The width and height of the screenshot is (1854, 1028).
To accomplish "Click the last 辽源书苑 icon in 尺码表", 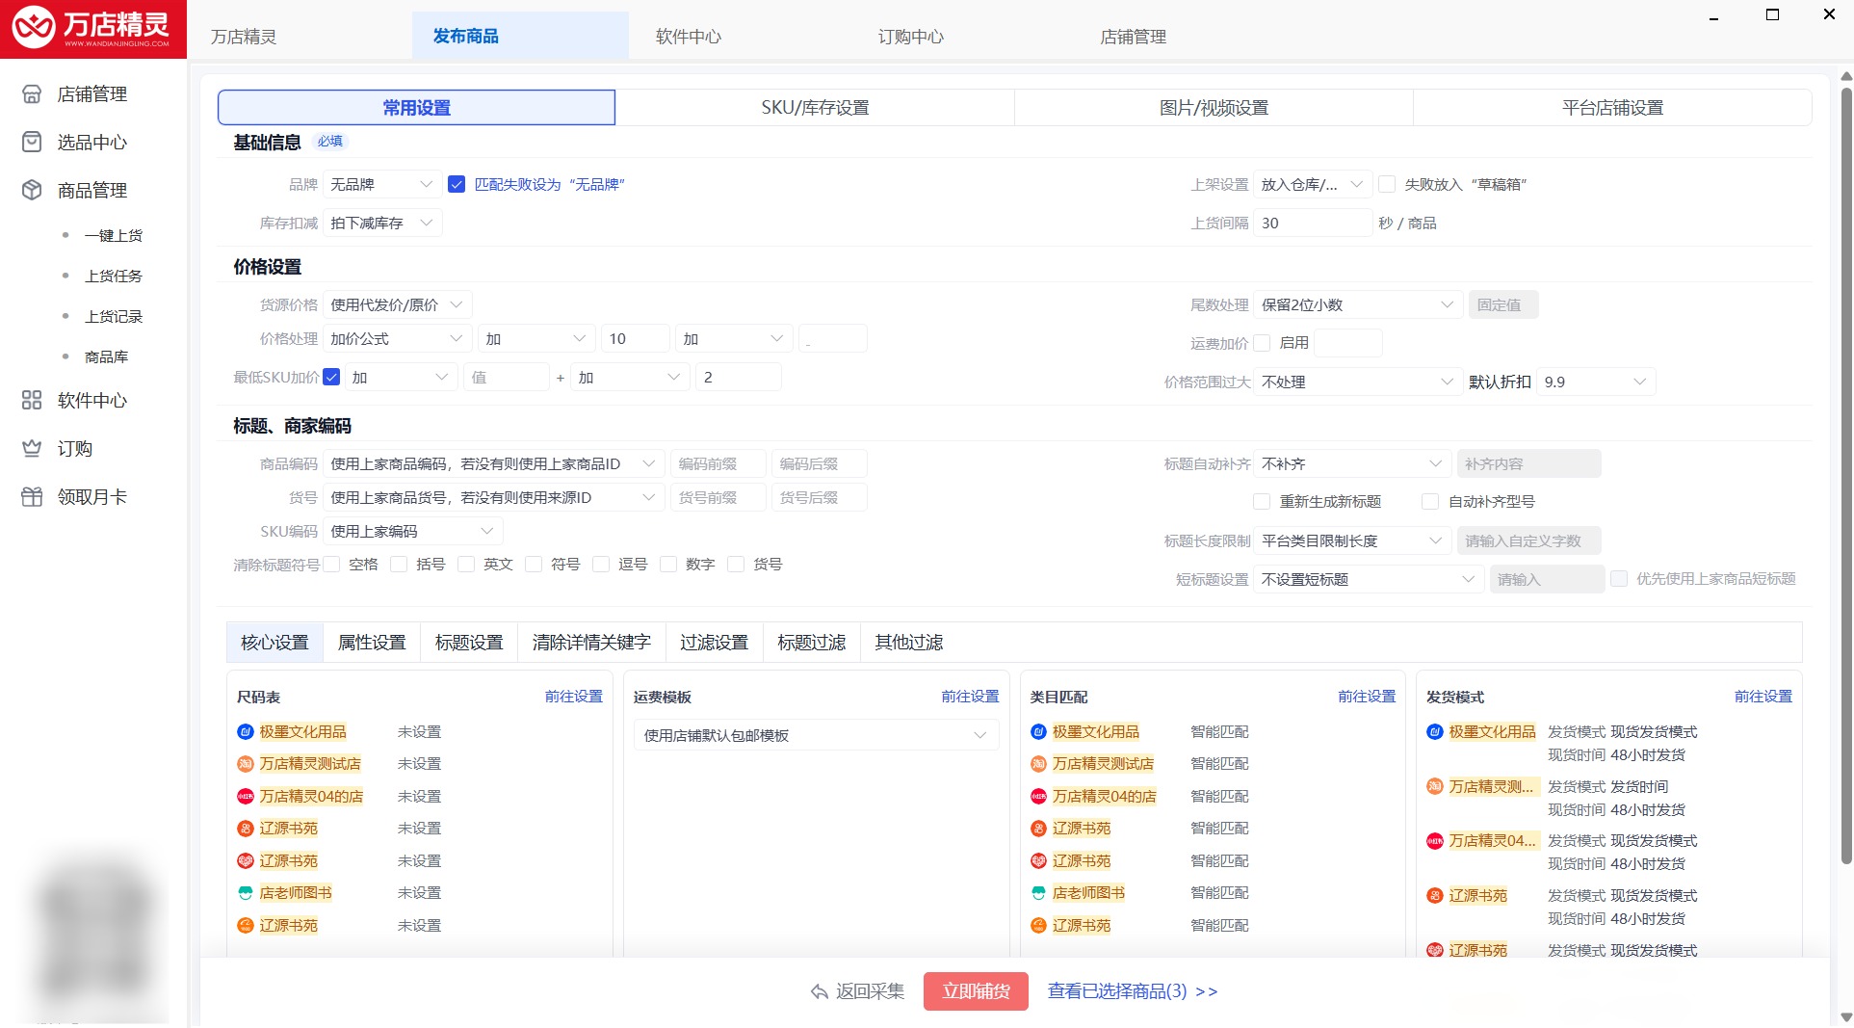I will click(246, 925).
